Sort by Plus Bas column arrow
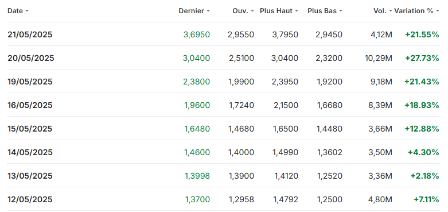 click(x=341, y=11)
